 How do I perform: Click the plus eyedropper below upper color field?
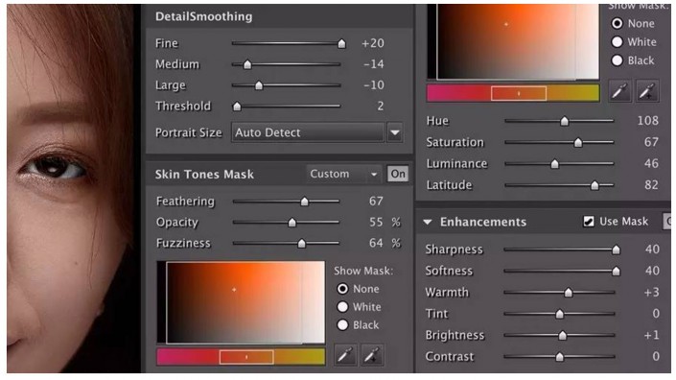(x=647, y=91)
